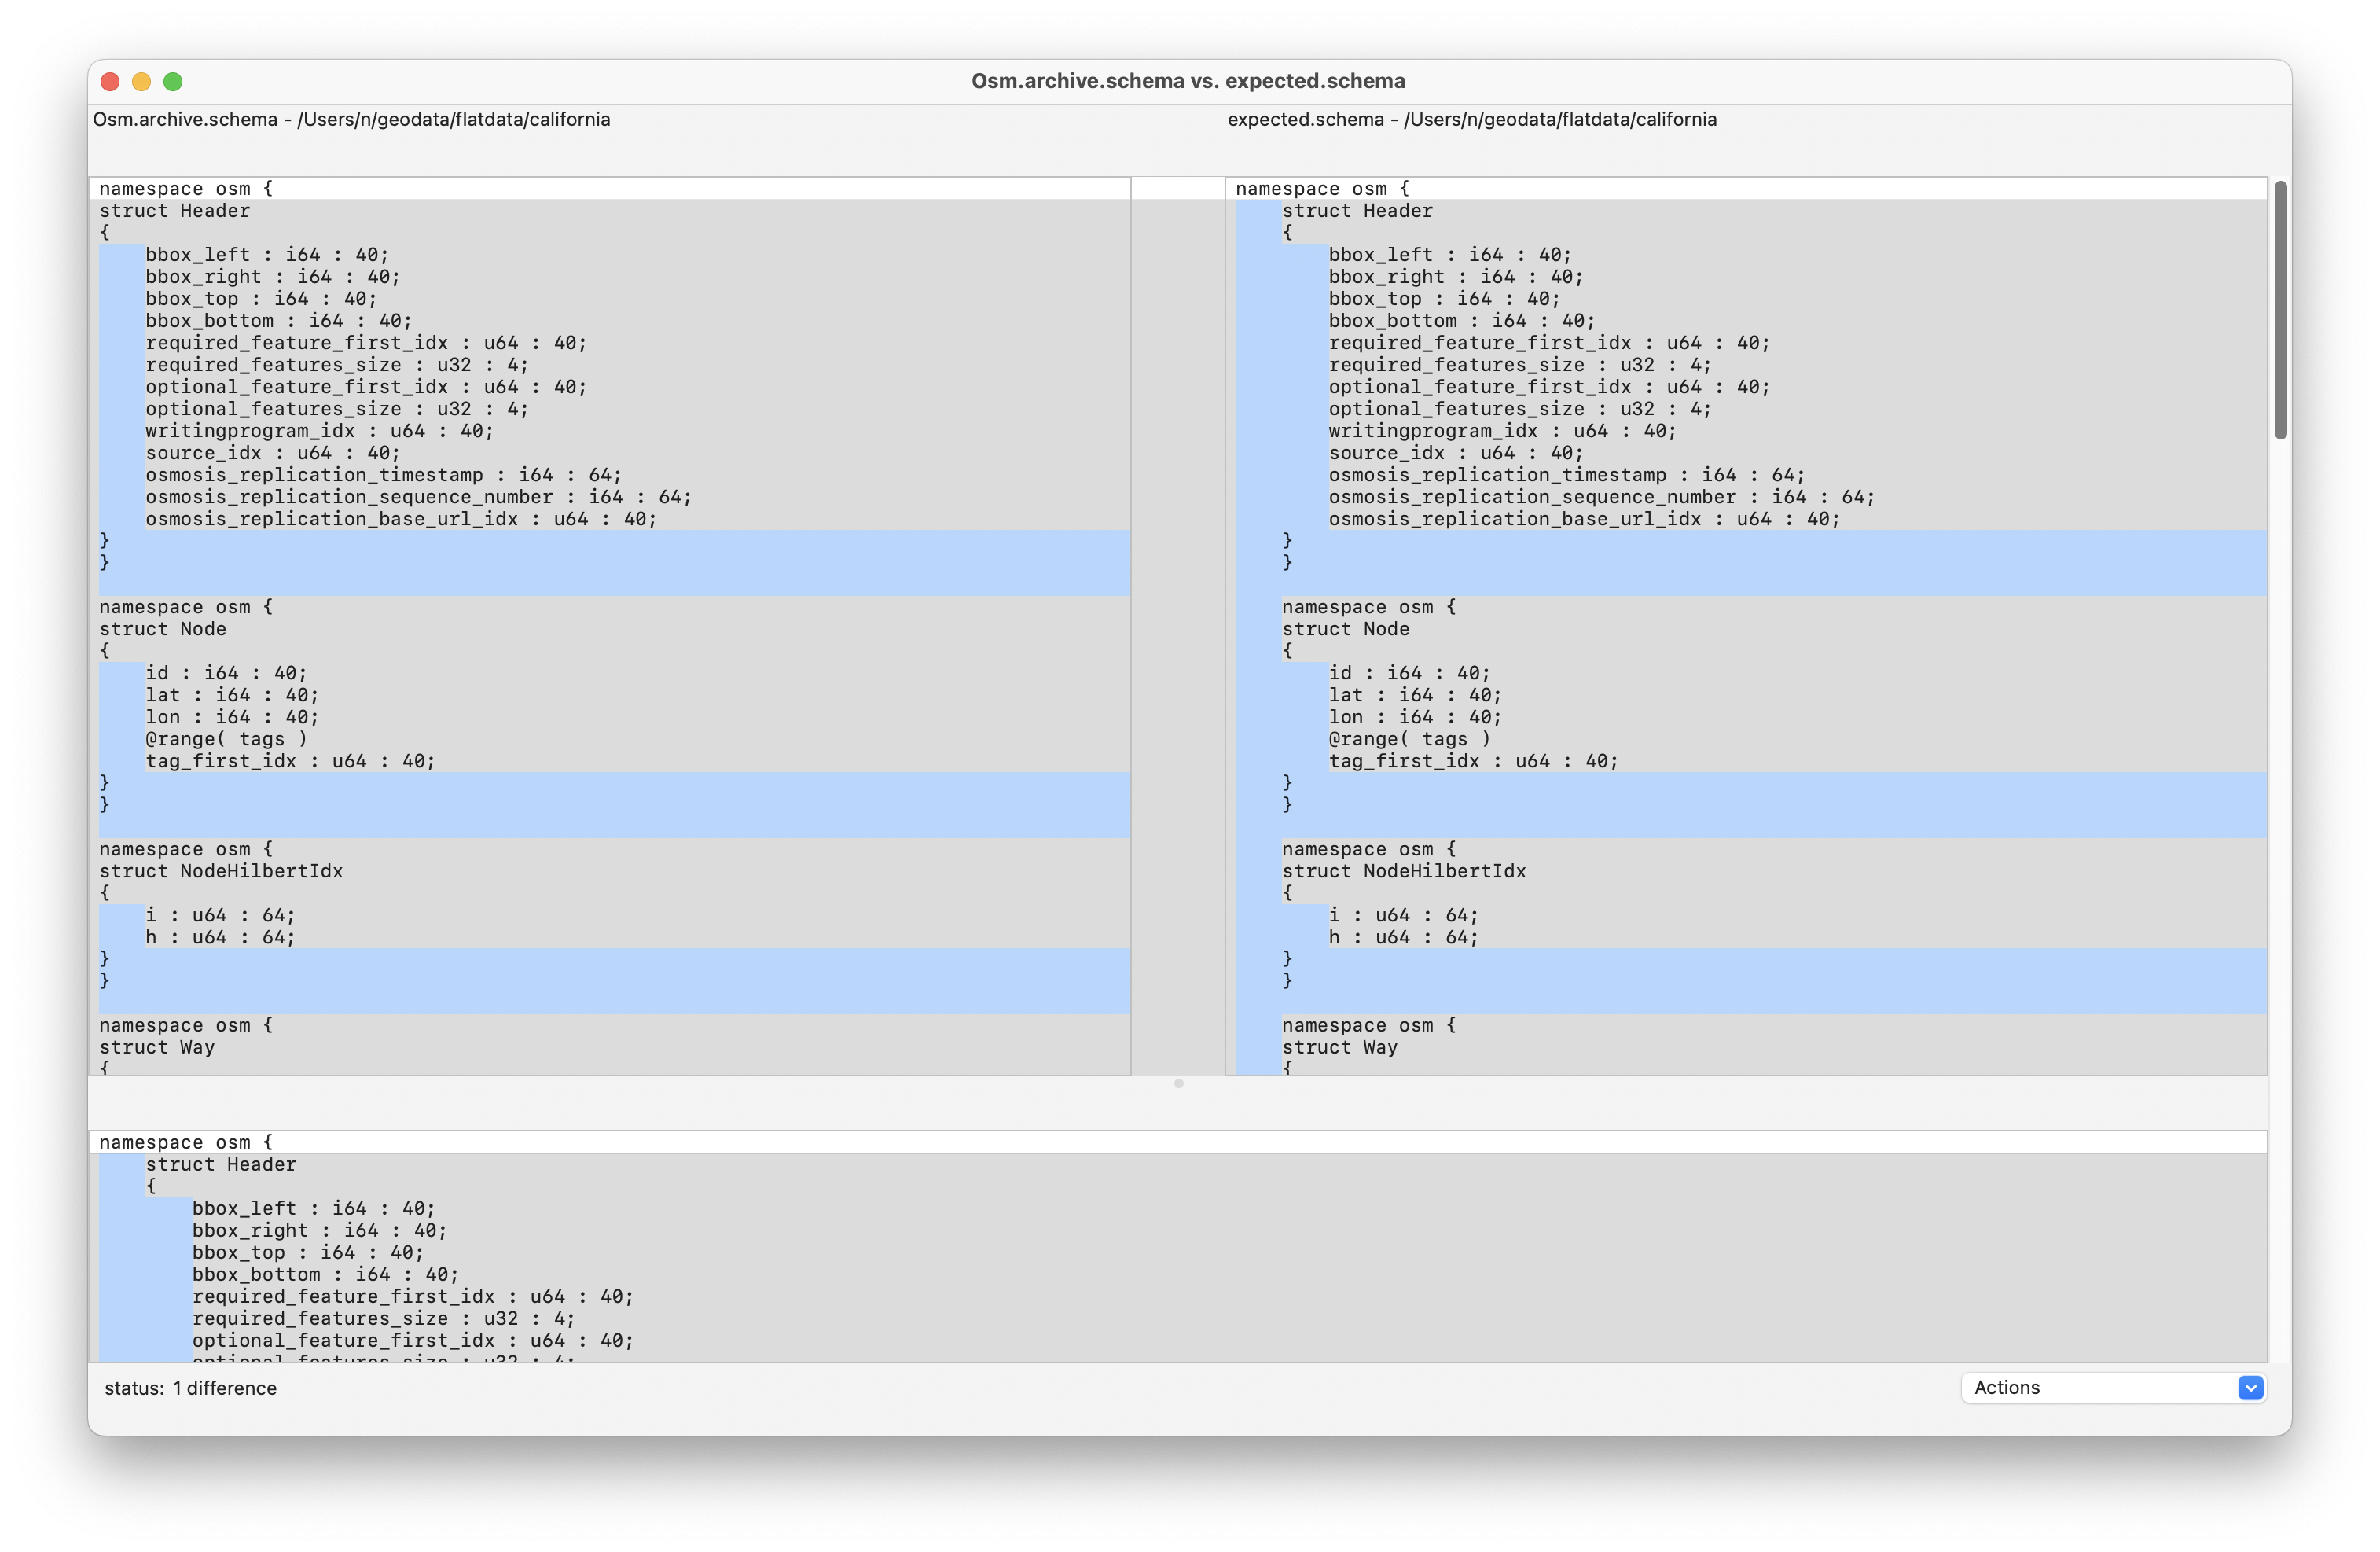Viewport: 2380px width, 1552px height.
Task: Click the yellow minimize traffic-light button
Action: pyautogui.click(x=141, y=81)
